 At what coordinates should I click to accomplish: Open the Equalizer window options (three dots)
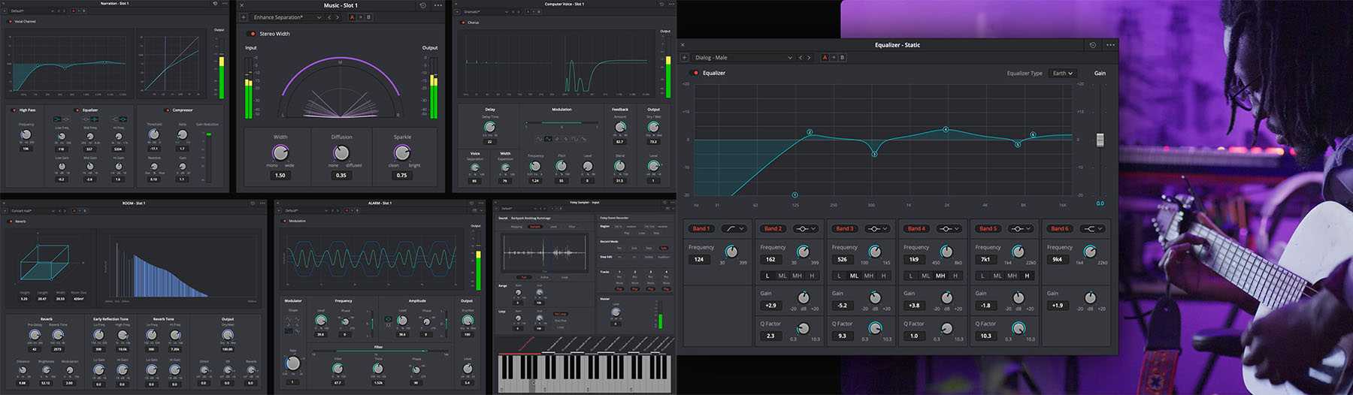coord(1110,45)
